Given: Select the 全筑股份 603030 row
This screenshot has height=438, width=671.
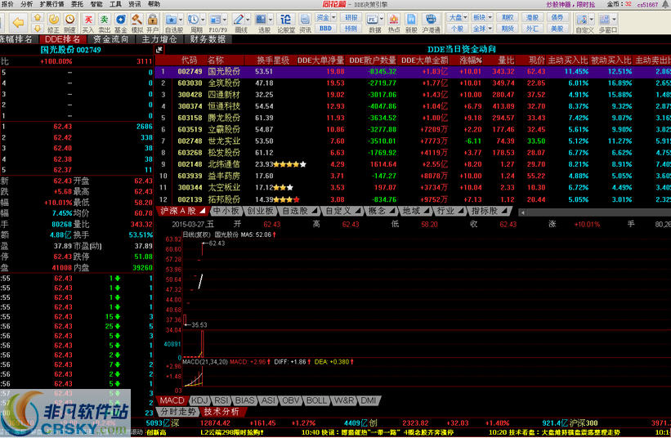Looking at the screenshot, I should [413, 83].
